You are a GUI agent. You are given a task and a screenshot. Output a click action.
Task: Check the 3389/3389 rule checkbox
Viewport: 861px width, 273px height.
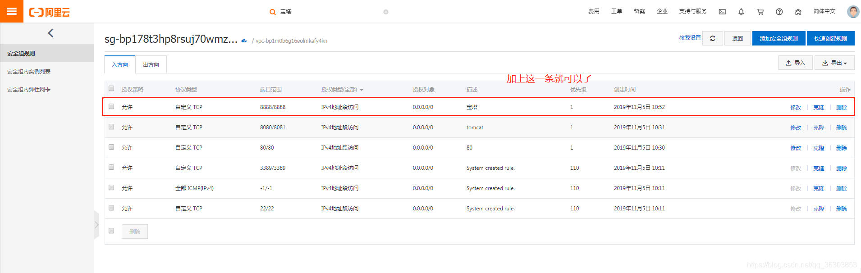point(111,167)
